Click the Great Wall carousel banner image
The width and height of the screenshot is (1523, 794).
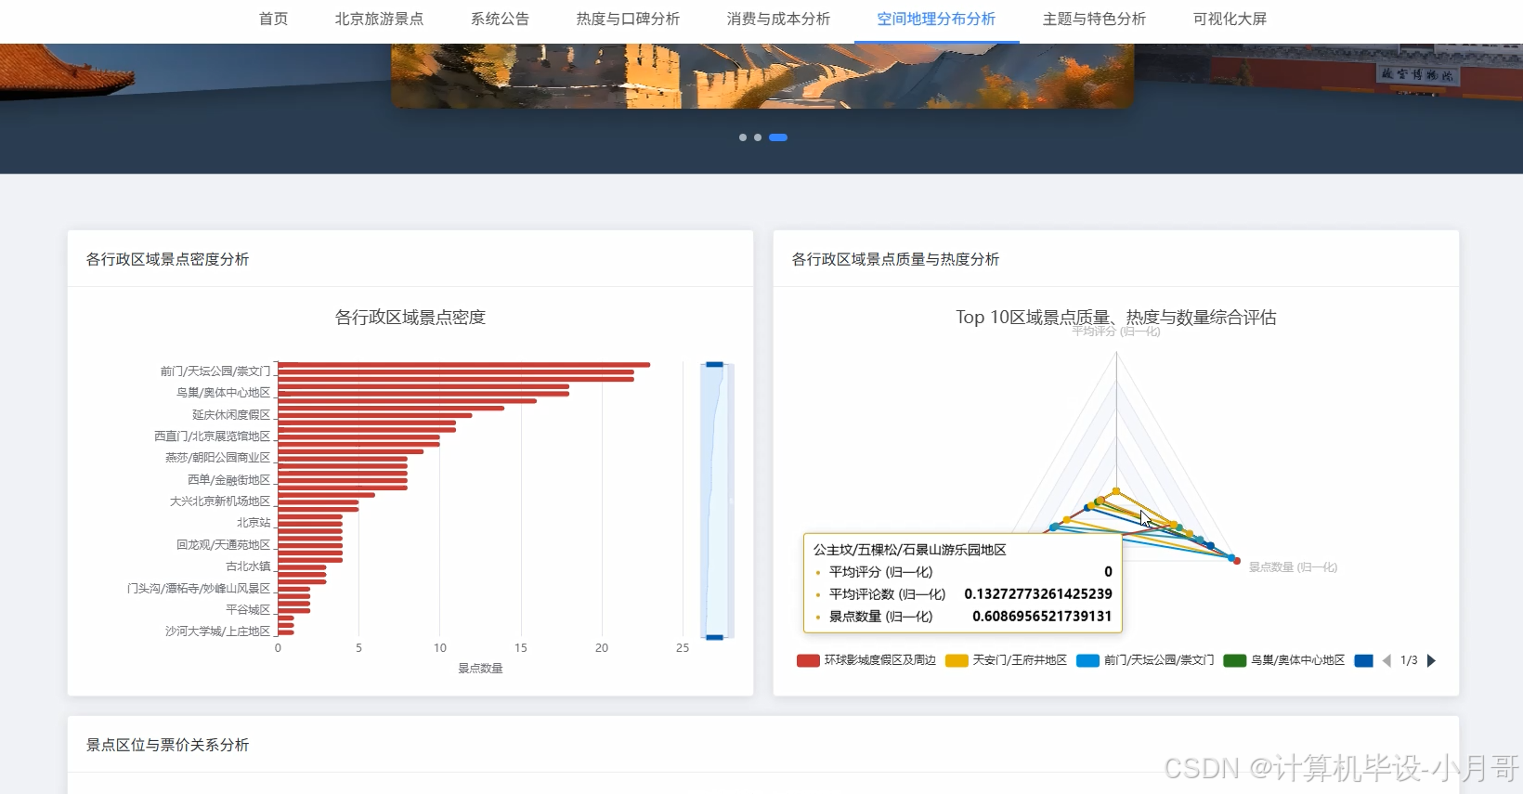pyautogui.click(x=761, y=75)
